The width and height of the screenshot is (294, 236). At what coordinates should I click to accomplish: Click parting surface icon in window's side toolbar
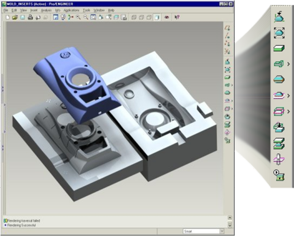tap(227, 101)
